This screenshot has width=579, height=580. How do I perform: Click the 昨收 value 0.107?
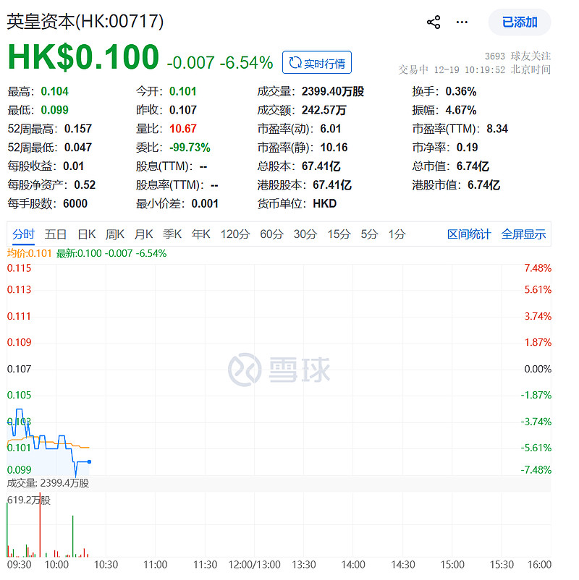pos(183,110)
